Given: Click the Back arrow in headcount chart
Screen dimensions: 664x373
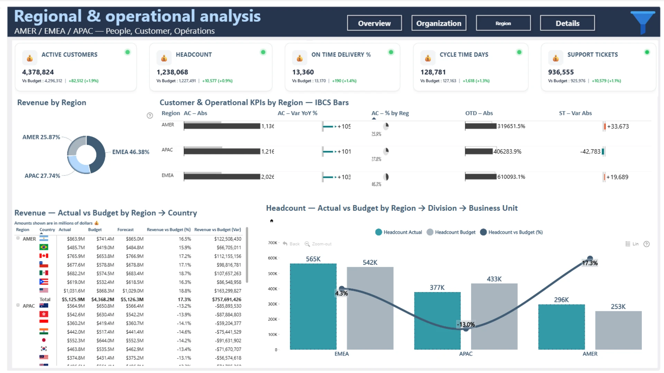Looking at the screenshot, I should click(285, 244).
